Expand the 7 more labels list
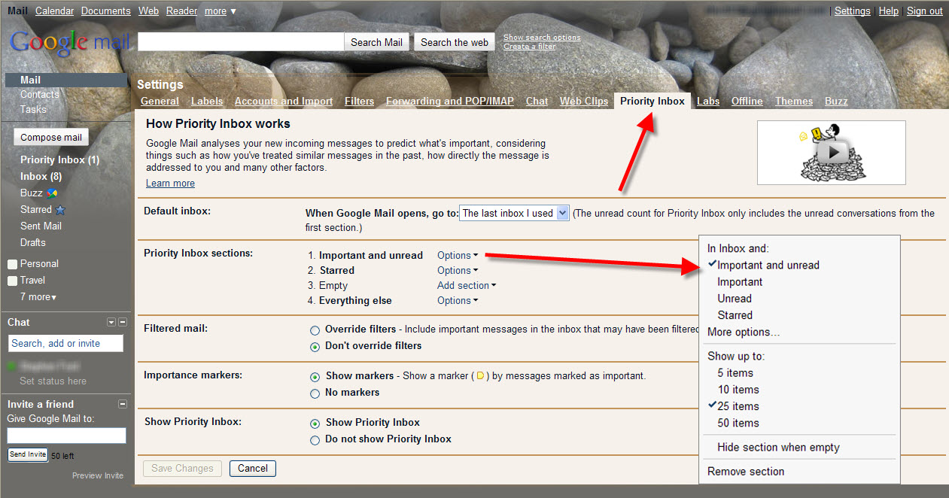The height and width of the screenshot is (498, 949). 38,297
